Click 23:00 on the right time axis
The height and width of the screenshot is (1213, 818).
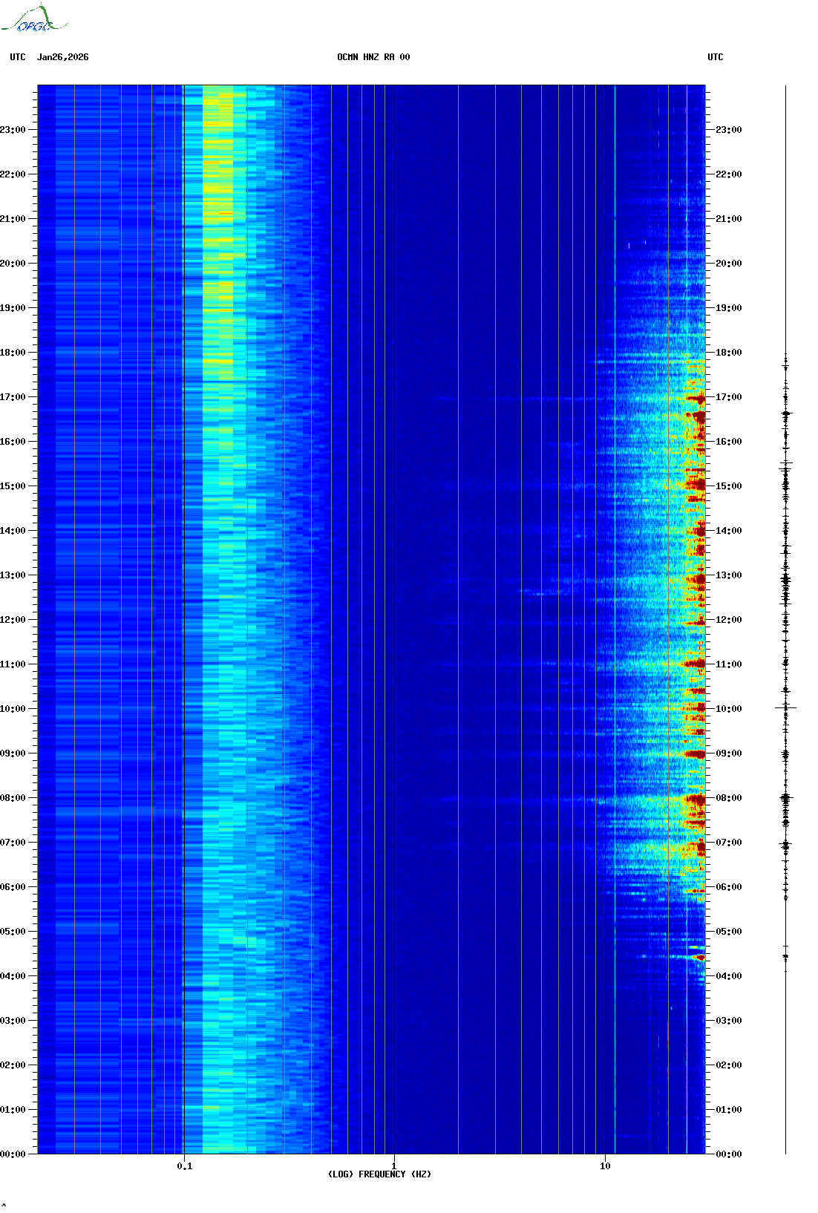729,130
